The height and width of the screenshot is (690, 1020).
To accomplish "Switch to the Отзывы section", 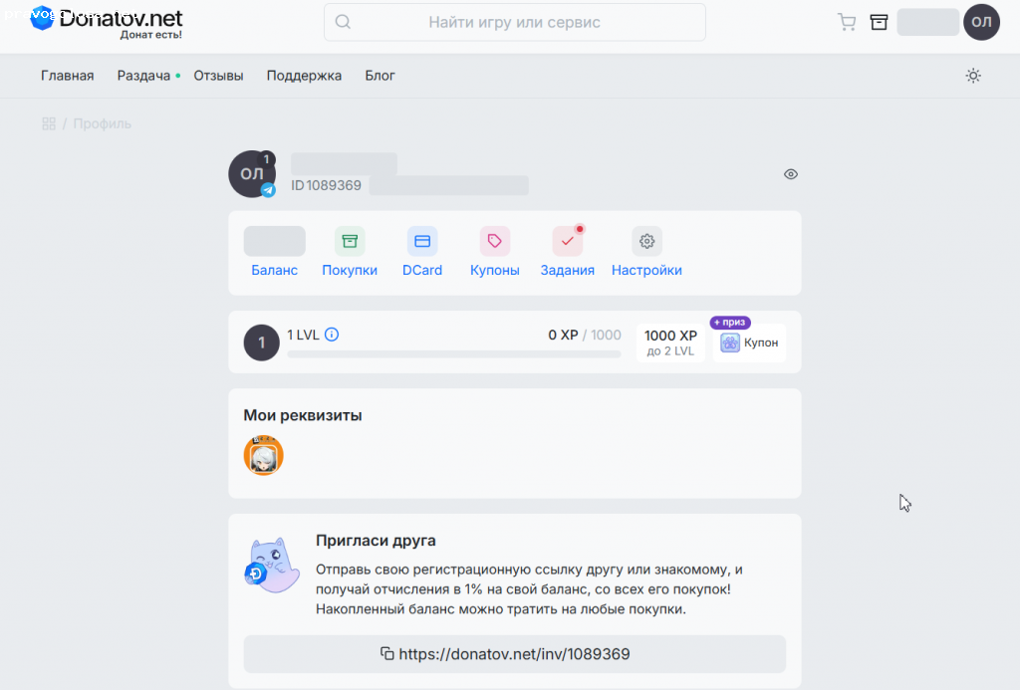I will pyautogui.click(x=218, y=75).
